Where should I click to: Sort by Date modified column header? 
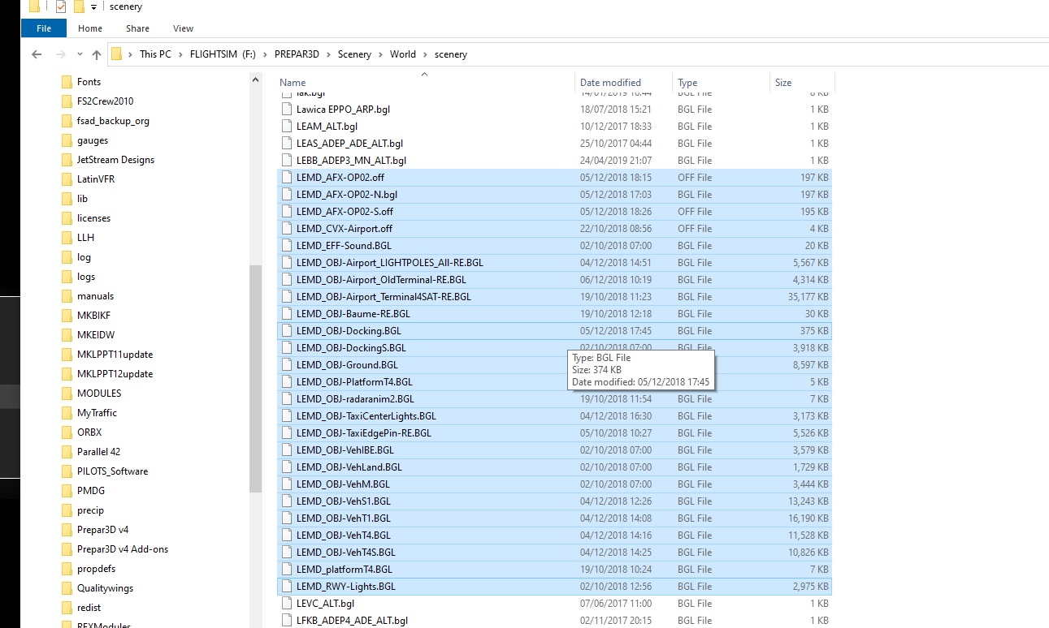(x=610, y=83)
